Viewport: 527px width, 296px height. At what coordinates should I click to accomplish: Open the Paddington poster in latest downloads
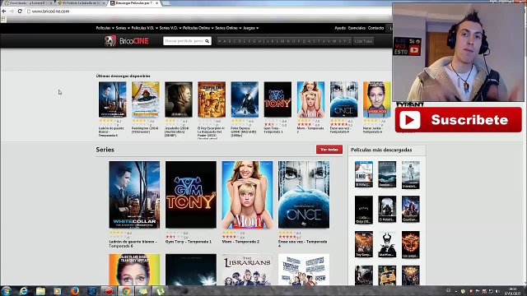pyautogui.click(x=145, y=99)
